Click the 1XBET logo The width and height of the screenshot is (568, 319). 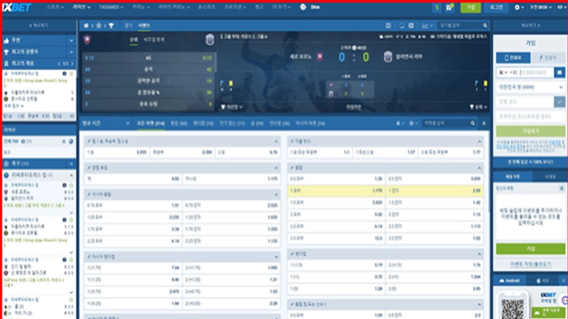tap(18, 8)
